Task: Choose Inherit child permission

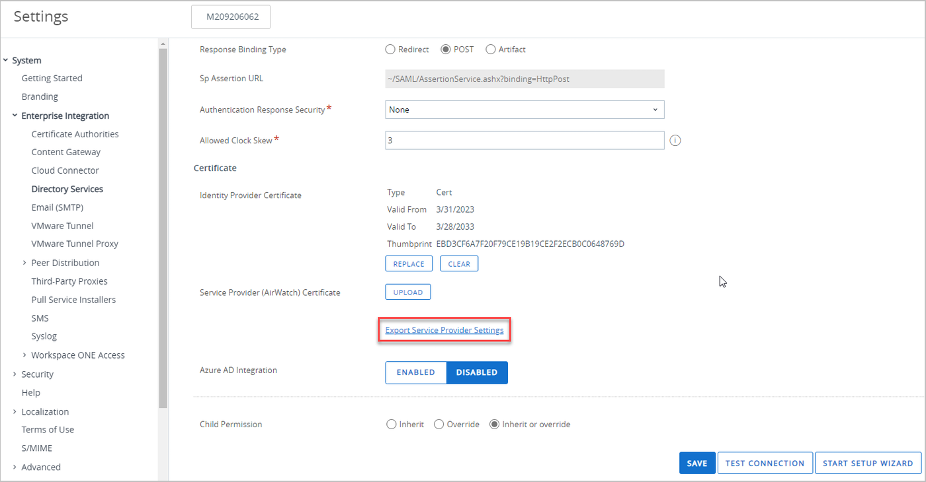Action: [x=392, y=425]
